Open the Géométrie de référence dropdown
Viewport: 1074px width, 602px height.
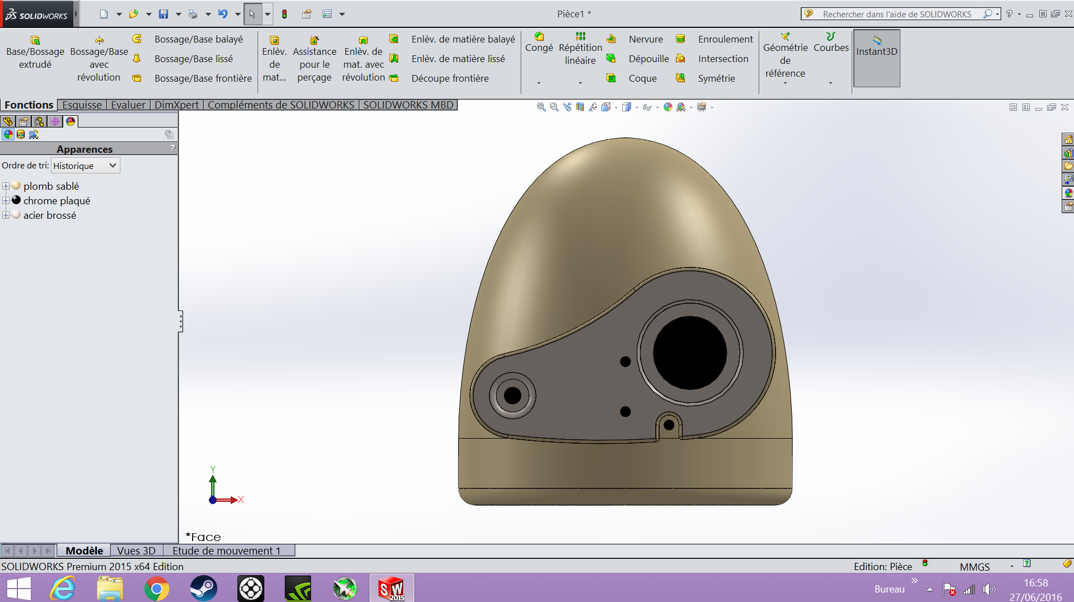pos(785,83)
